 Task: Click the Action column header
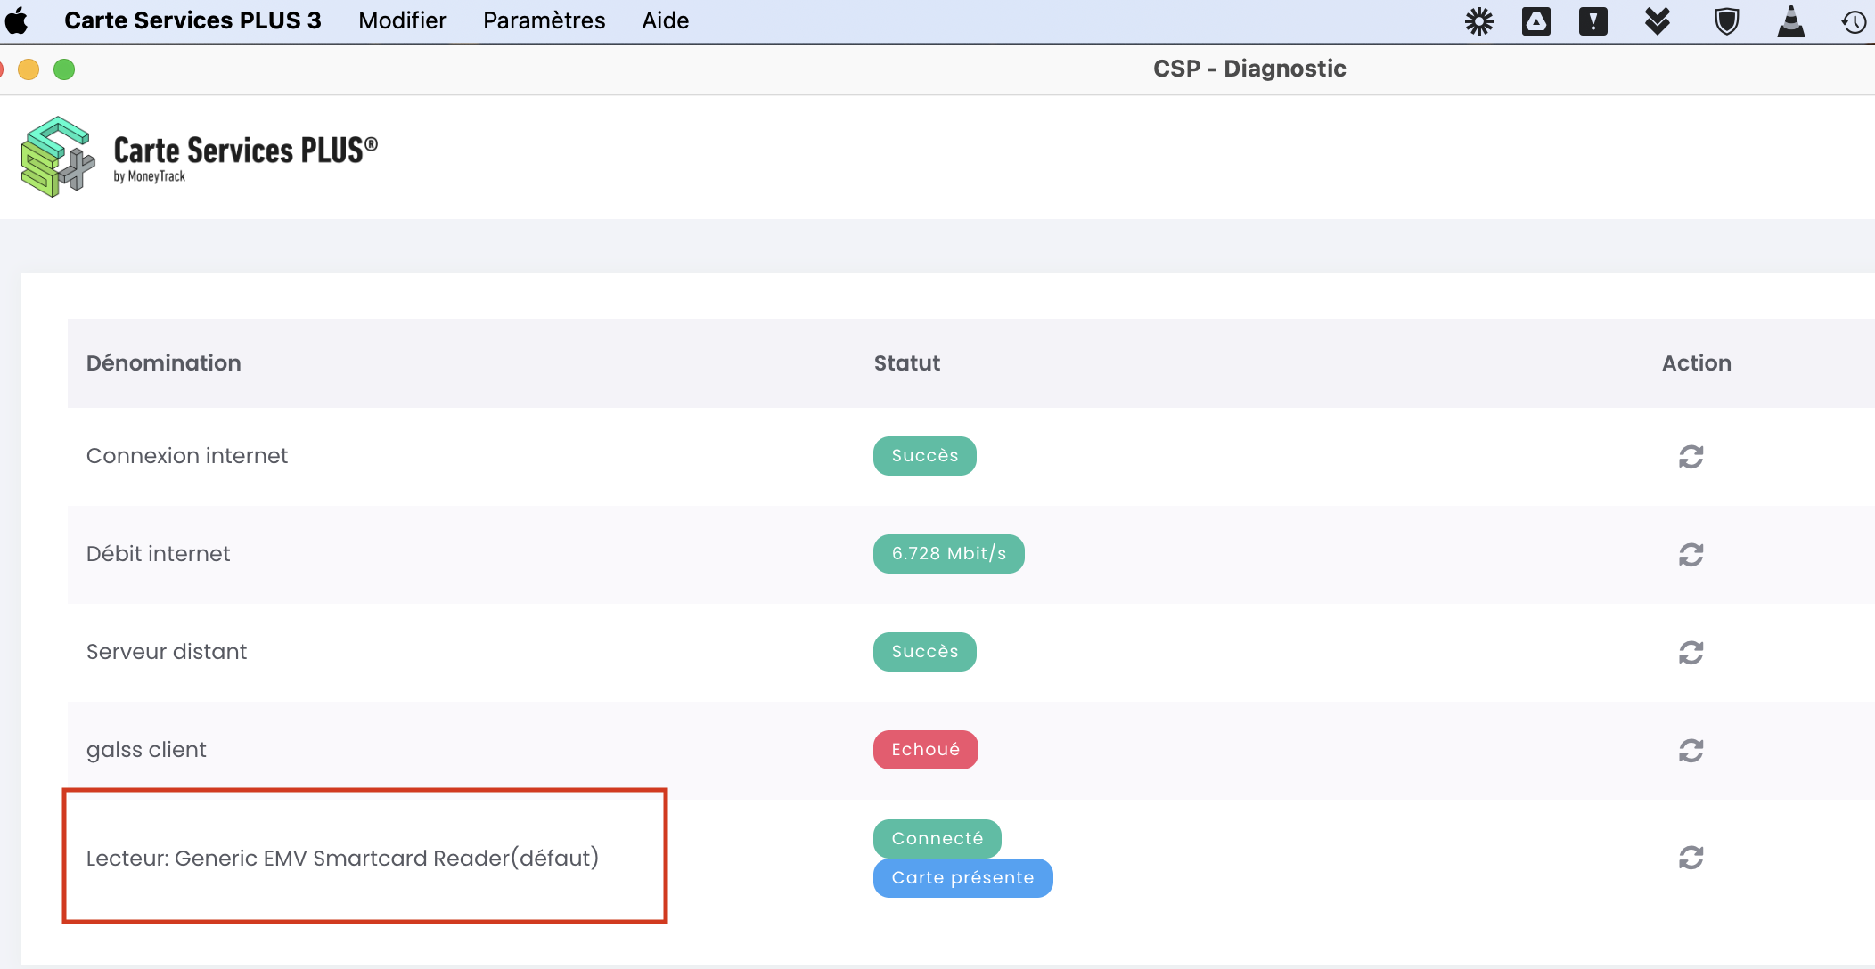(x=1696, y=363)
